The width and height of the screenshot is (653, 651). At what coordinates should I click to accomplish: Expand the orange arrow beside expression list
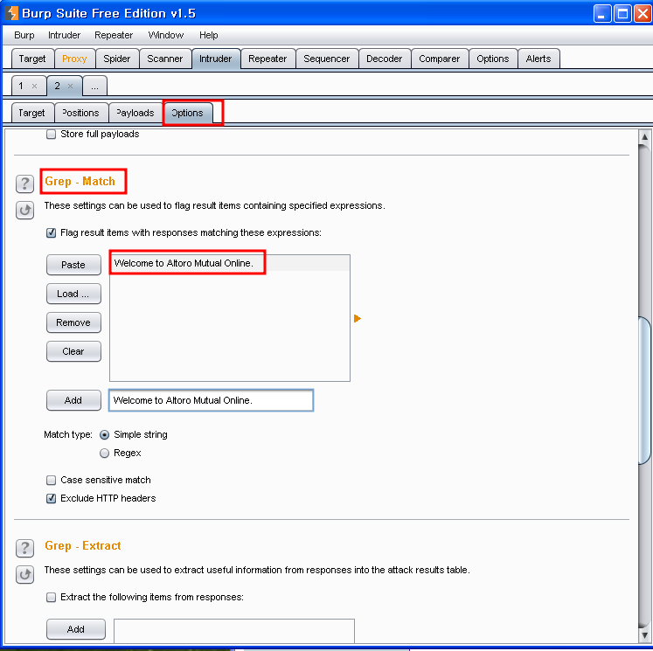click(x=357, y=318)
